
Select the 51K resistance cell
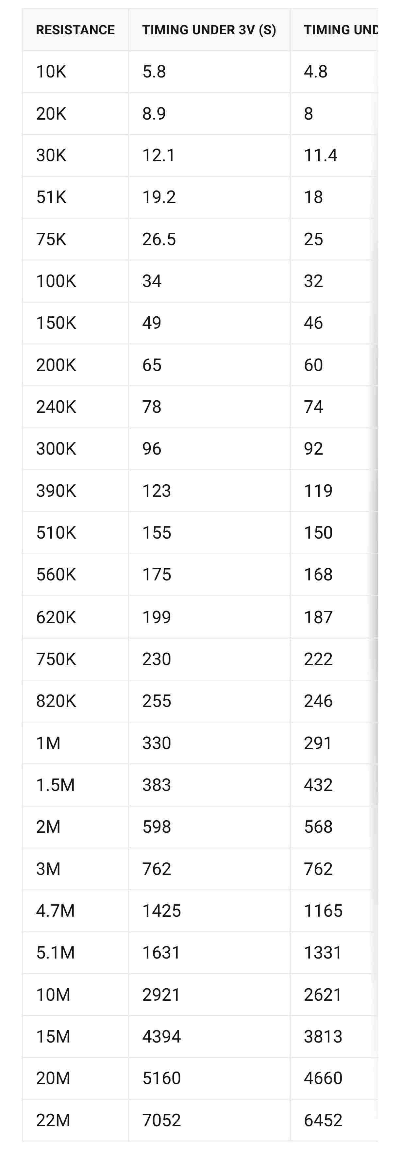click(x=75, y=197)
